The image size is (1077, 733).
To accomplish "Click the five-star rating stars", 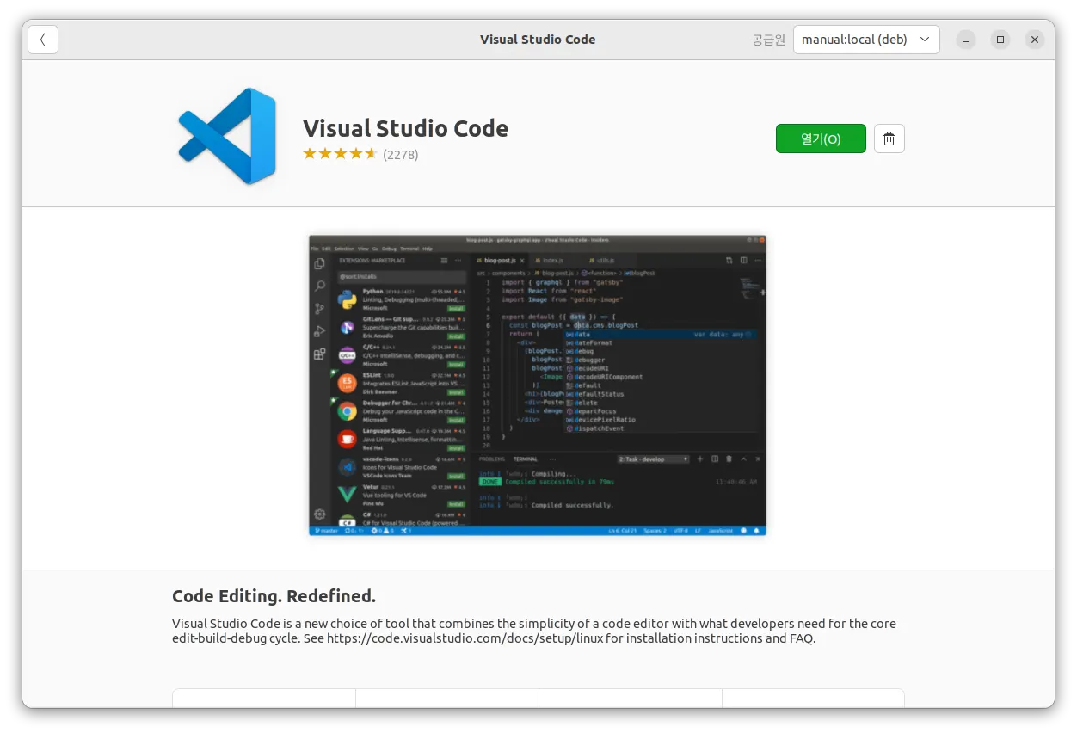I will pyautogui.click(x=340, y=154).
